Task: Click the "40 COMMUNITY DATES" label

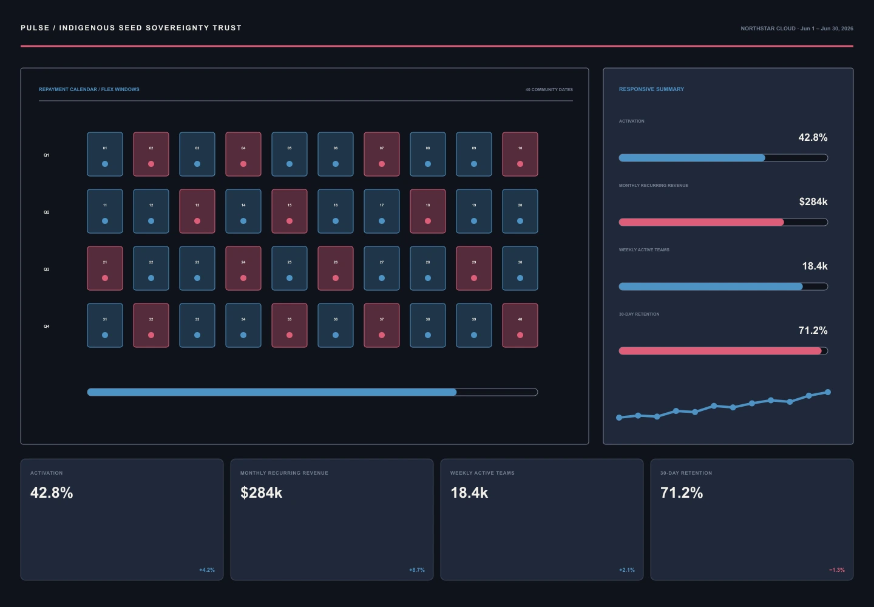Action: pyautogui.click(x=549, y=90)
